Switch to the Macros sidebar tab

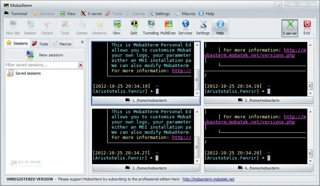pyautogui.click(x=62, y=44)
